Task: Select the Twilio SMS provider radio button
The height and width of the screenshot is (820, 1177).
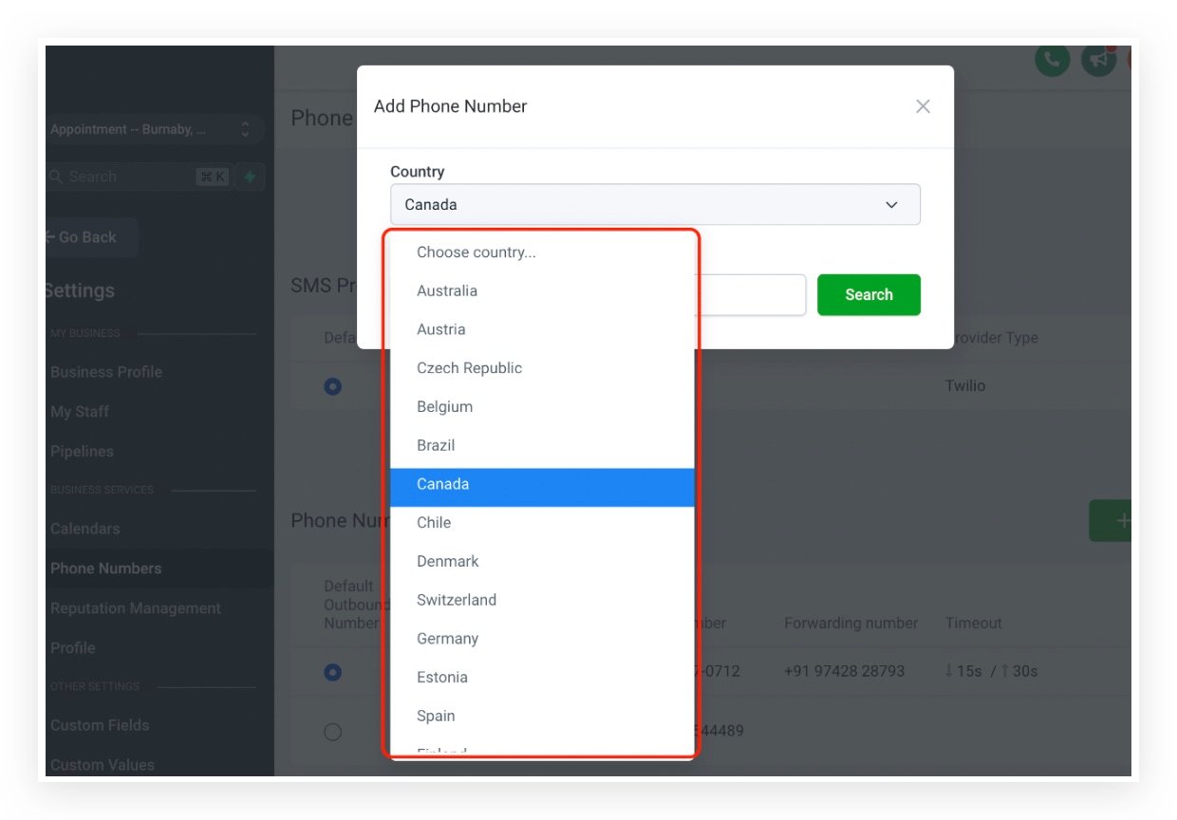Action: click(x=332, y=386)
